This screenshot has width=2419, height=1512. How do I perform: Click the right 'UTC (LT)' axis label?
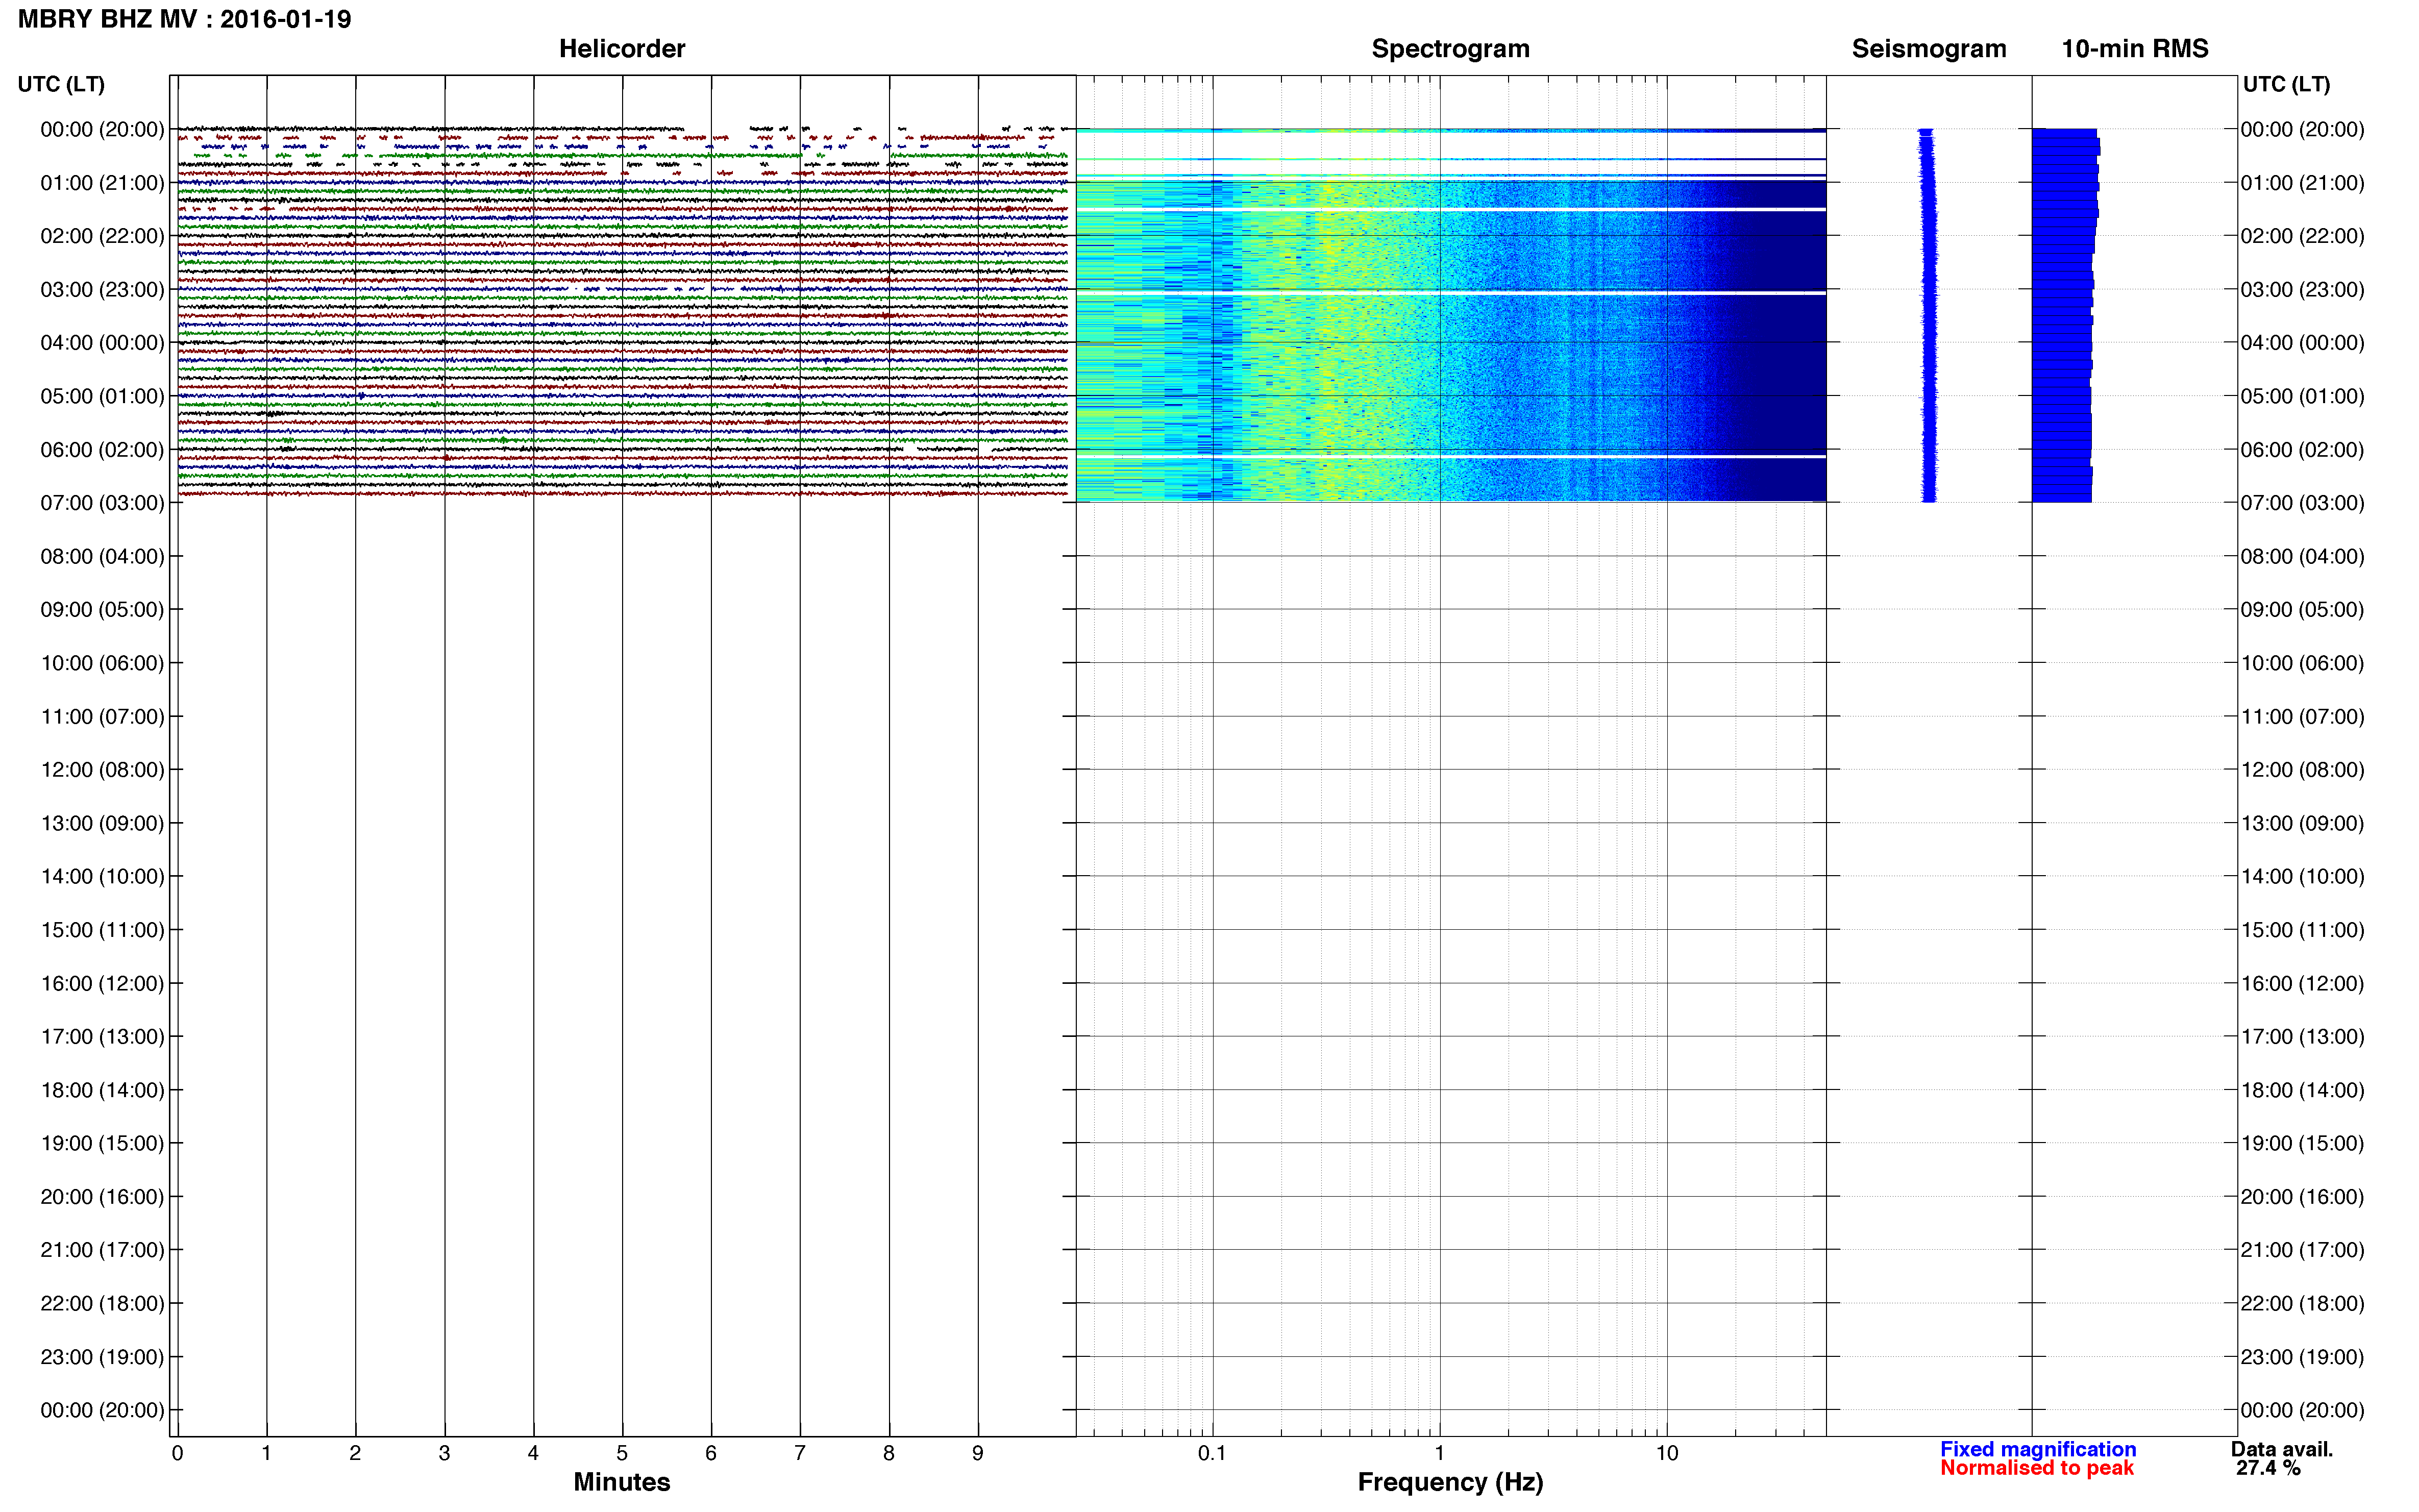2286,84
